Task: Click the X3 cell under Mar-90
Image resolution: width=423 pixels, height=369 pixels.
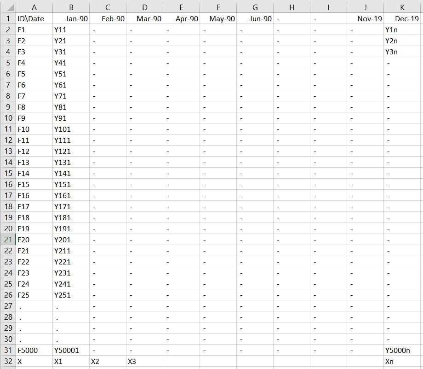Action: [x=144, y=361]
